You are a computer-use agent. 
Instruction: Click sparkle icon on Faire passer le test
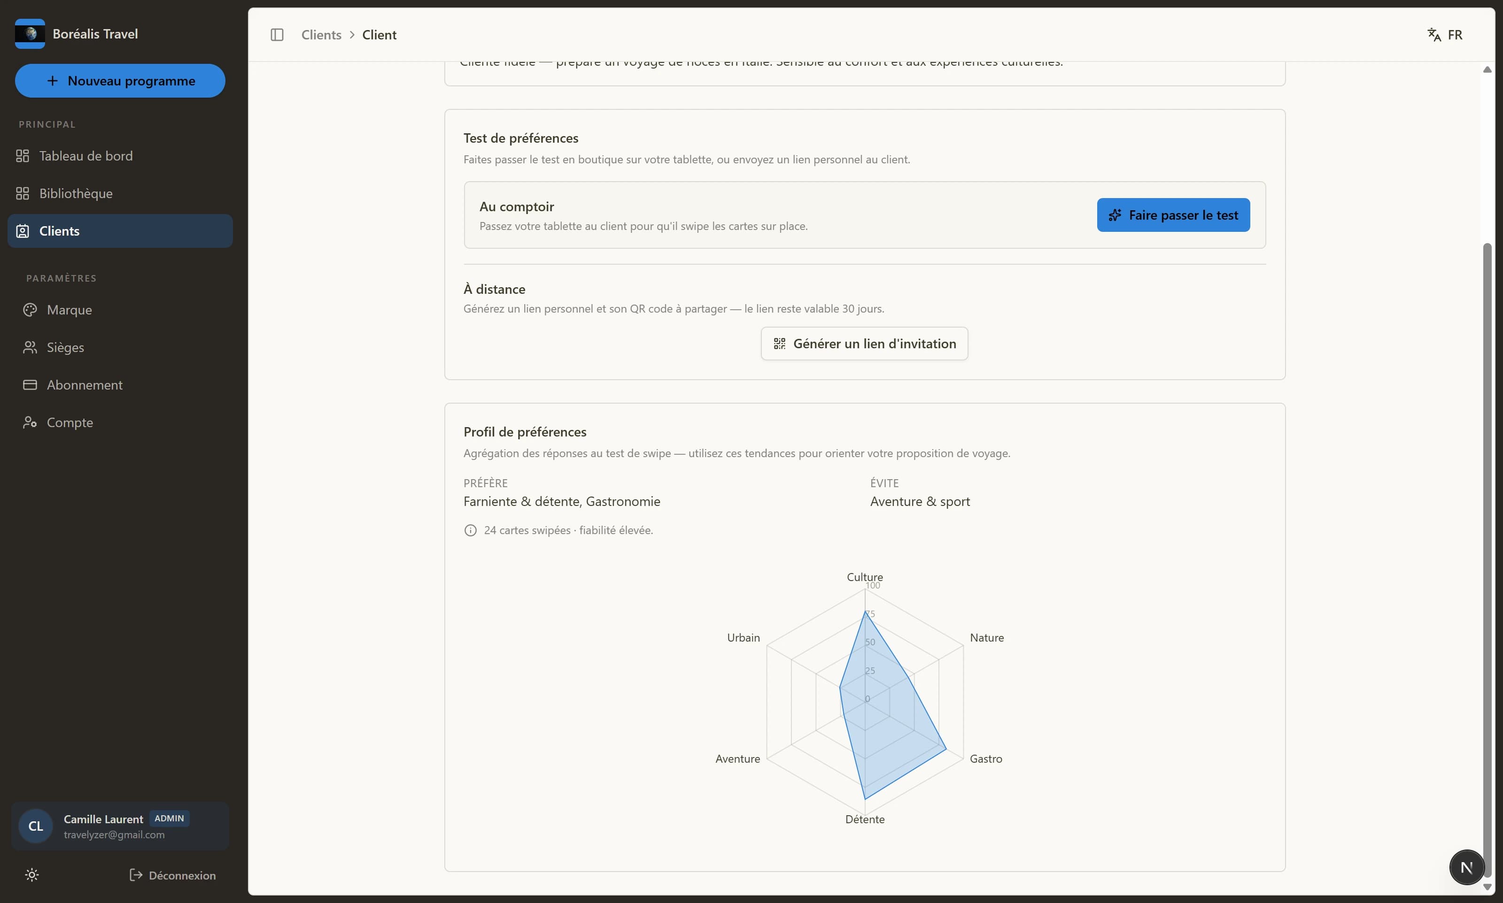(x=1115, y=215)
